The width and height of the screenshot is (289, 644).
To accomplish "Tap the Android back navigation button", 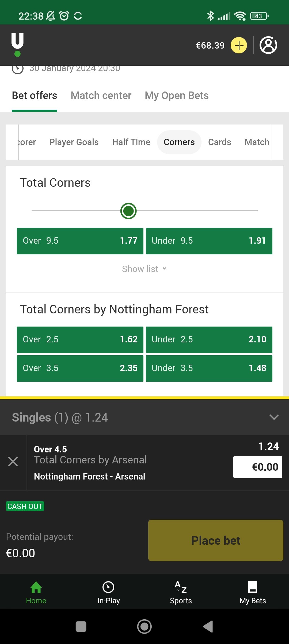I will 208,627.
